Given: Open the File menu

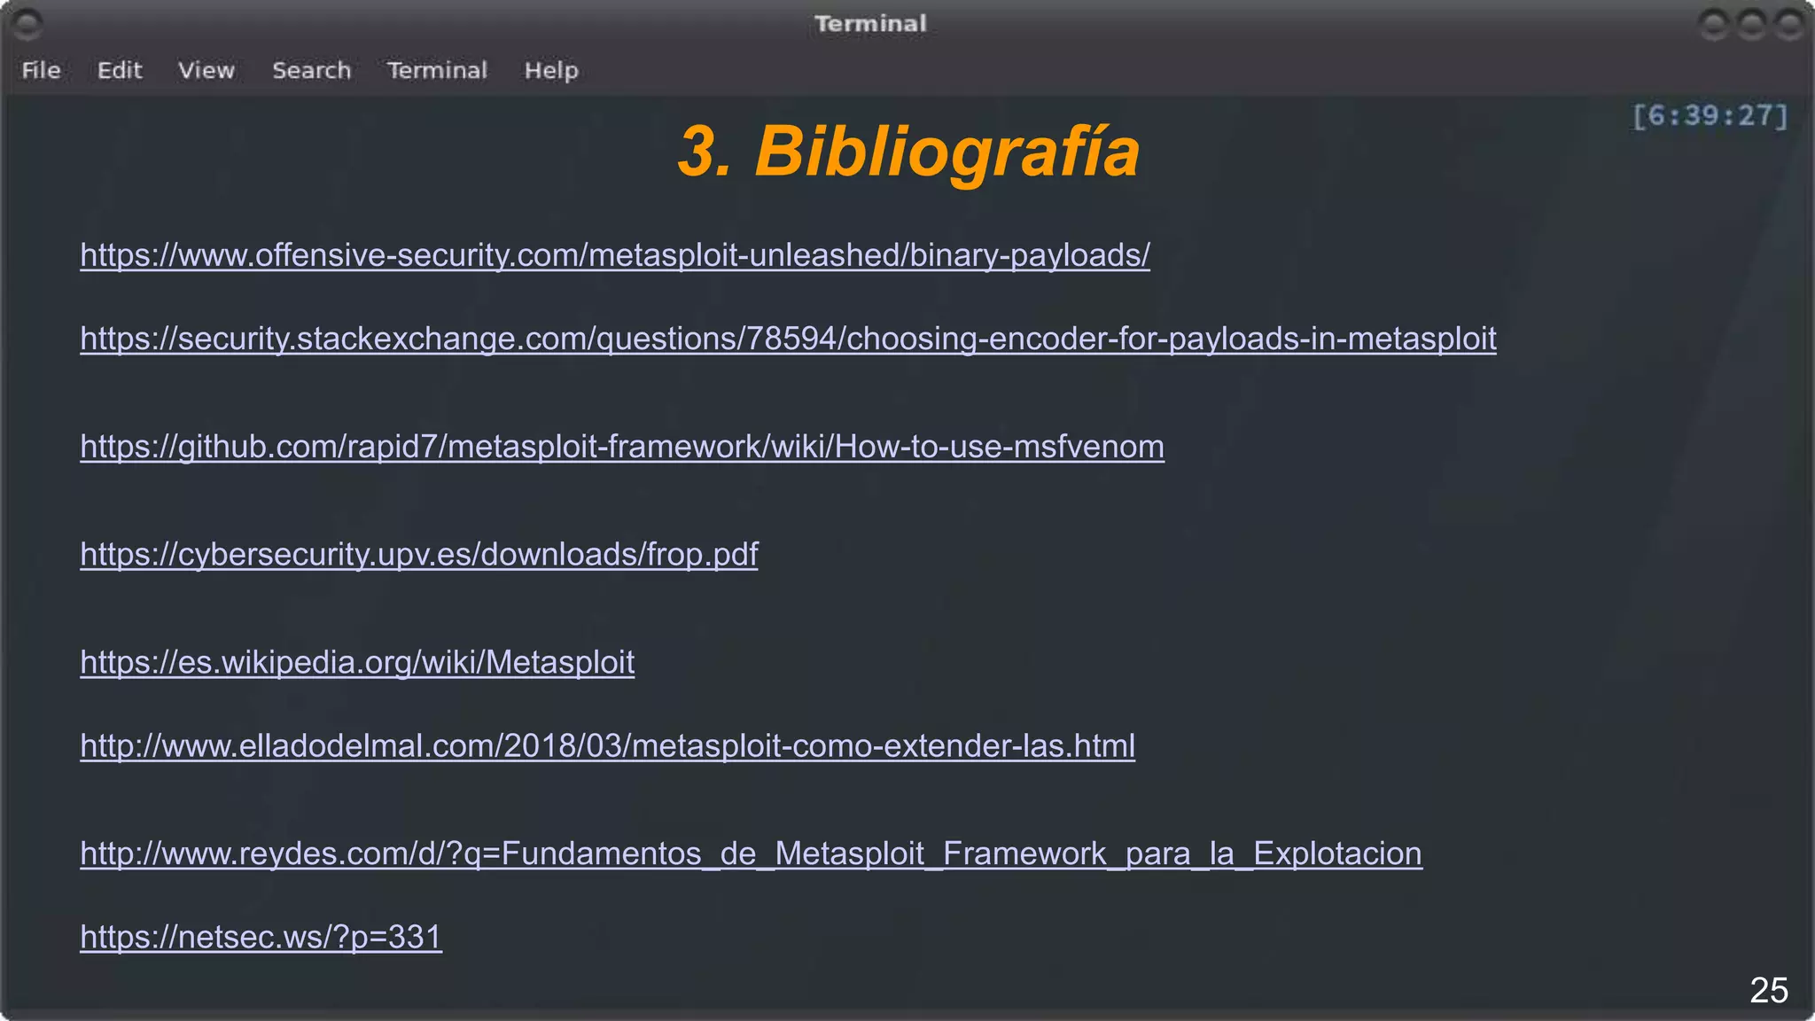Looking at the screenshot, I should coord(41,70).
